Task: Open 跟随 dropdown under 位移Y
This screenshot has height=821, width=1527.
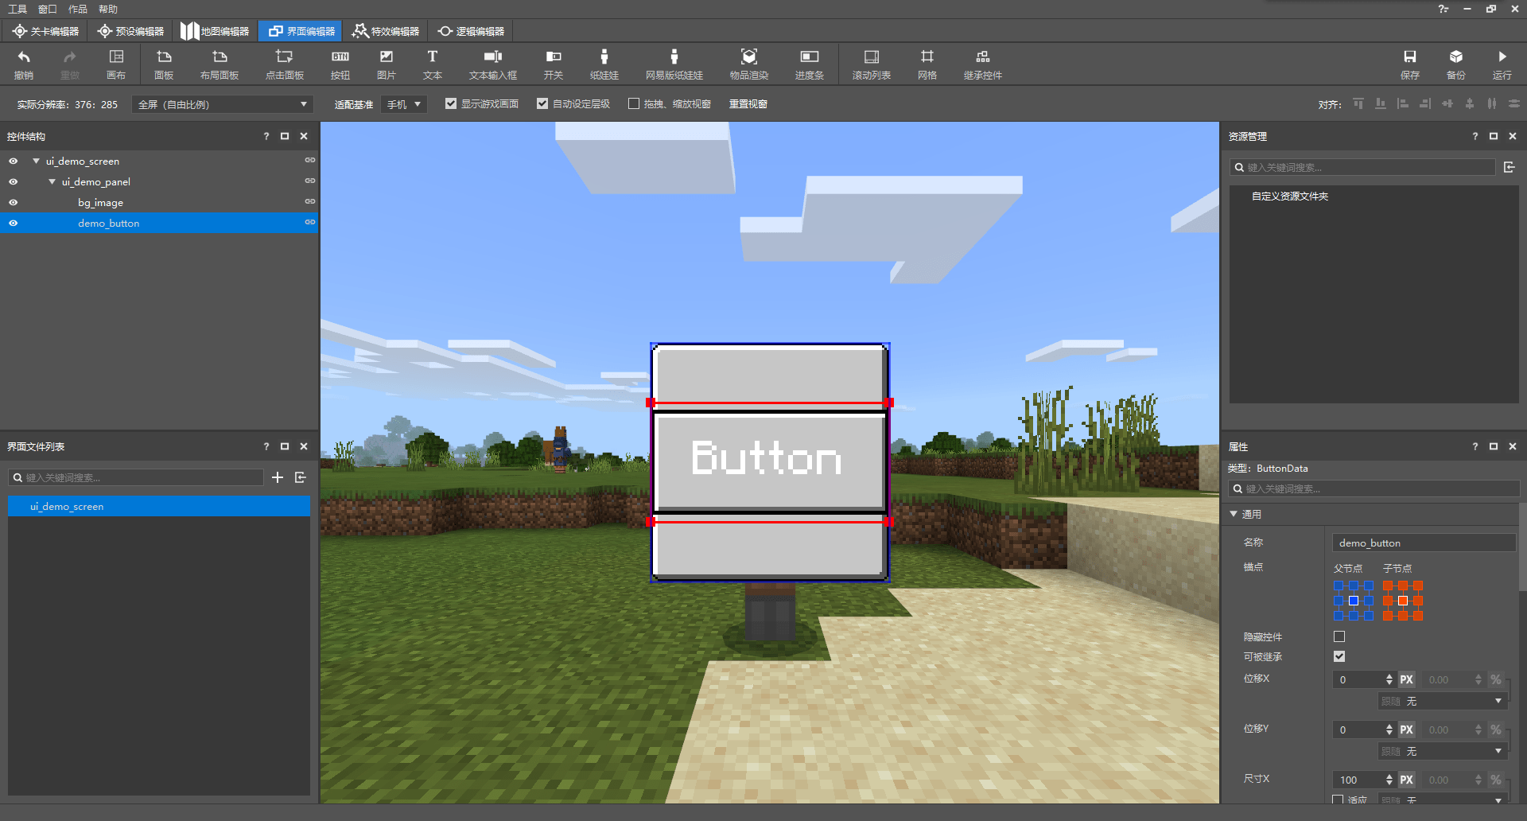Action: [1443, 751]
